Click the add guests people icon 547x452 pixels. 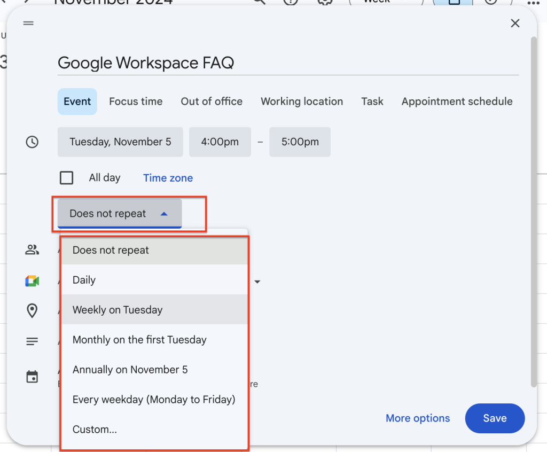pyautogui.click(x=32, y=250)
